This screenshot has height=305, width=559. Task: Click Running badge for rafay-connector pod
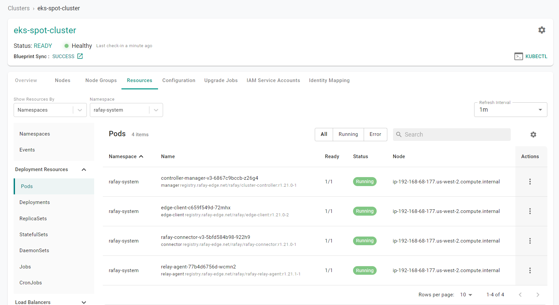pyautogui.click(x=365, y=241)
